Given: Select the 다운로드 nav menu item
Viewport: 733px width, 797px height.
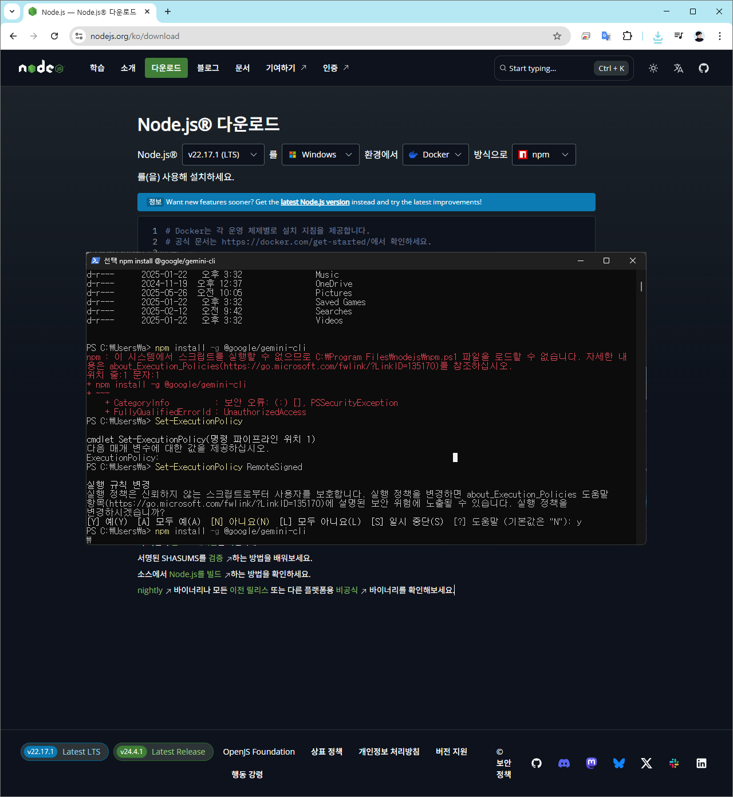Looking at the screenshot, I should tap(166, 68).
